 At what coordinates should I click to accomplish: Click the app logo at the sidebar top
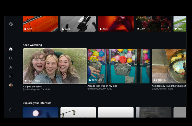click(11, 24)
